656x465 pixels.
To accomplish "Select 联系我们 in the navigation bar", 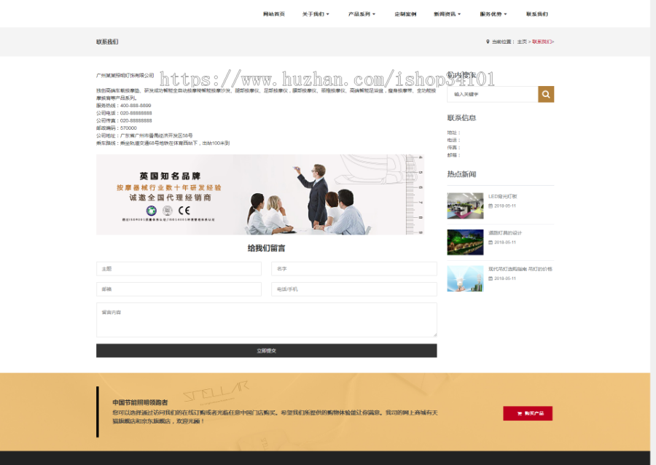I will coord(538,13).
